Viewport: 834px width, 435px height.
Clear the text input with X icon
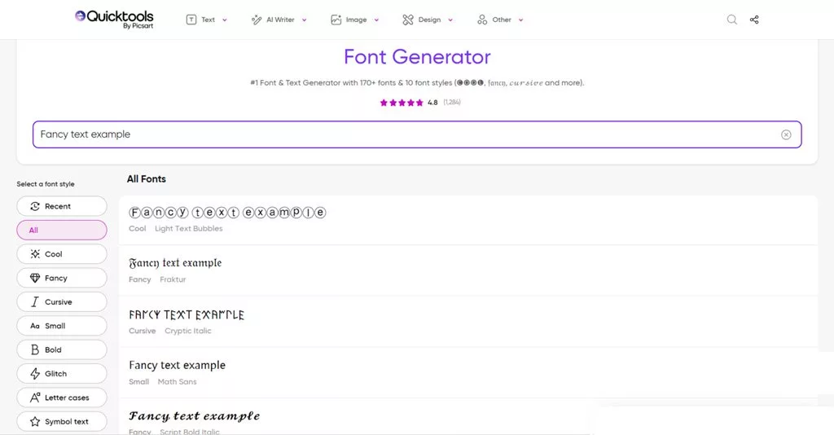786,134
